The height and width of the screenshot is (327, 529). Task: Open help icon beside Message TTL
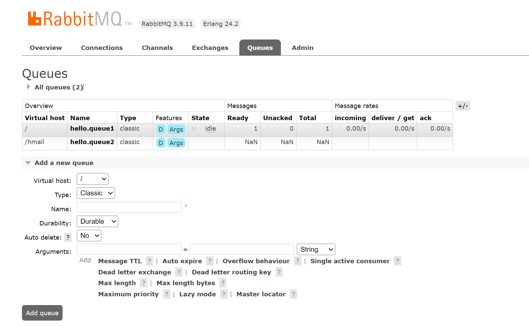point(149,261)
